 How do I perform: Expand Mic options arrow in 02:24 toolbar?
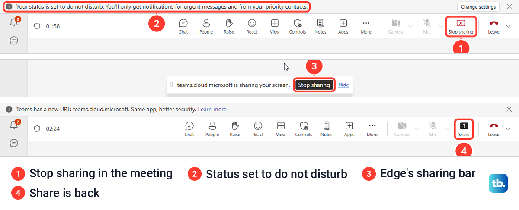tap(447, 129)
